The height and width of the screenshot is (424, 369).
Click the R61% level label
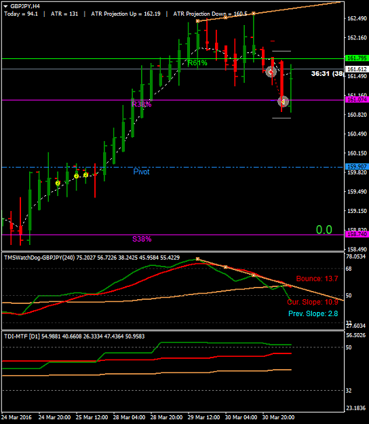coord(197,63)
